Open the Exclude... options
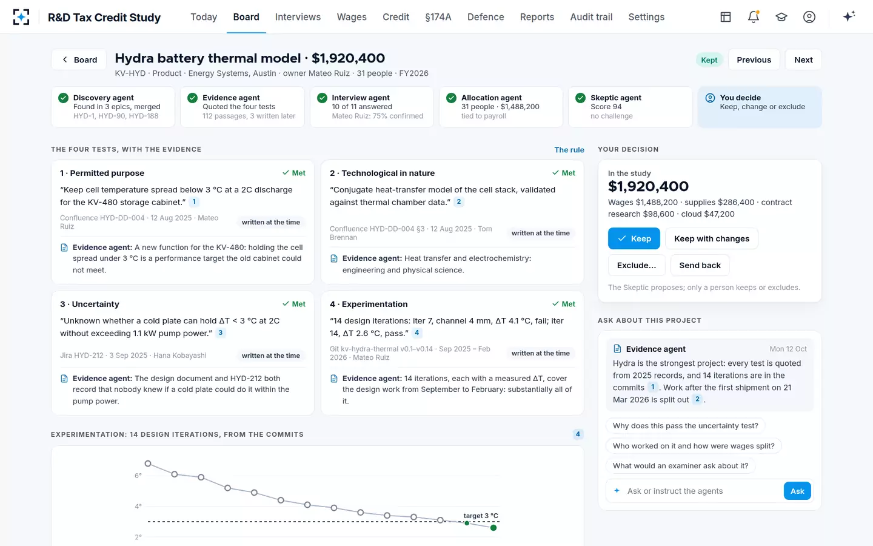This screenshot has width=873, height=546. pos(637,265)
